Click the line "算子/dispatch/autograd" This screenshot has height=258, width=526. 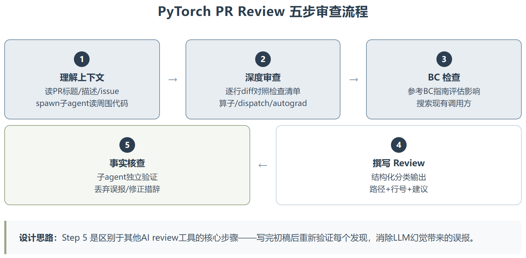coord(263,103)
